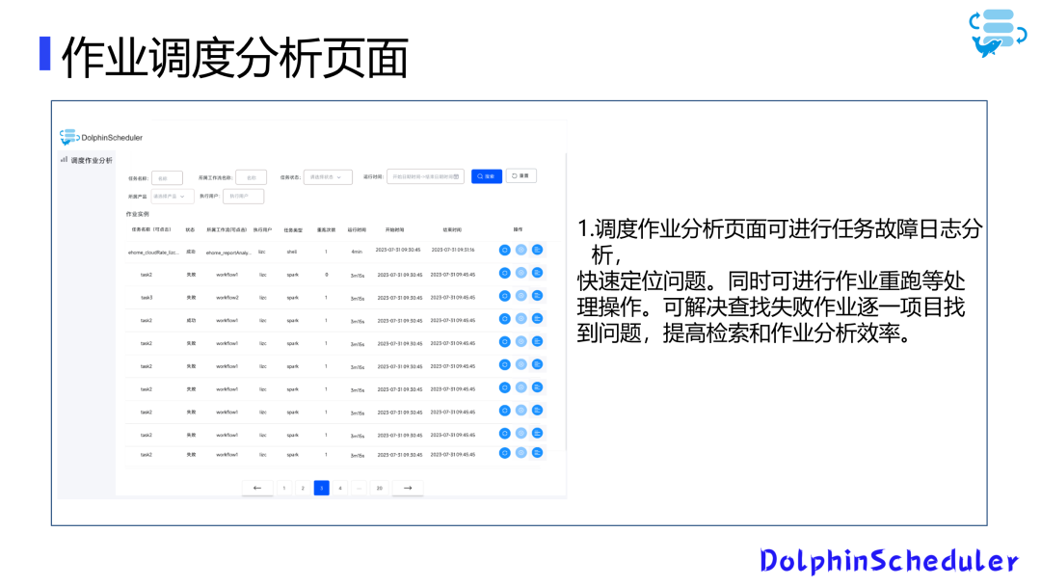Click the 重置 reset button
Viewport: 1041px width, 586px height.
pyautogui.click(x=521, y=175)
